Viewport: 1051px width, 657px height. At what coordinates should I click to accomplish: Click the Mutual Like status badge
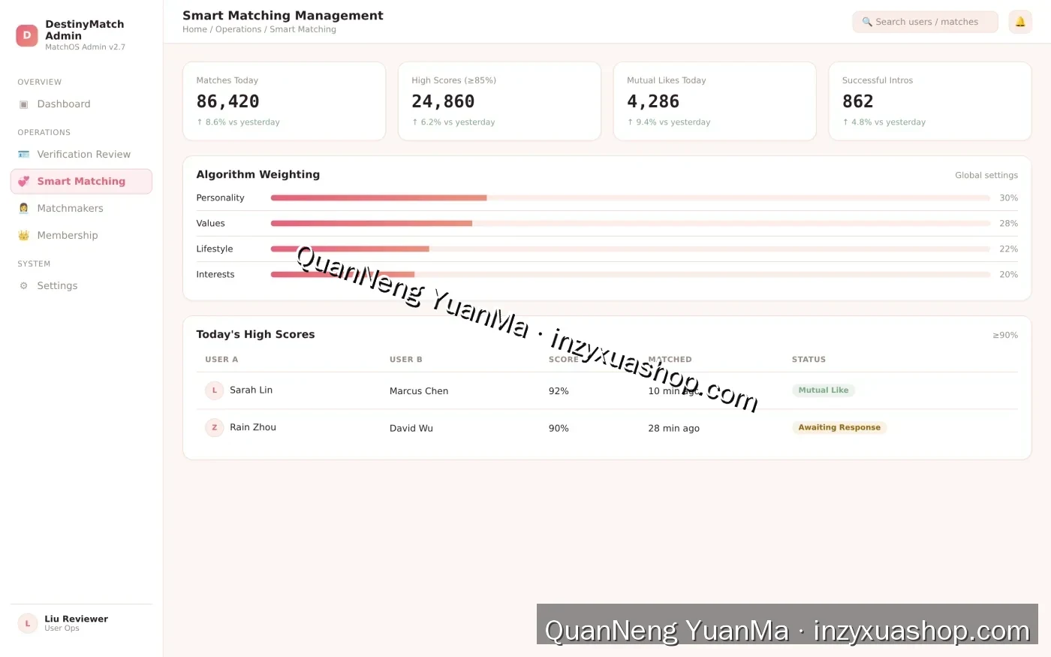tap(824, 390)
